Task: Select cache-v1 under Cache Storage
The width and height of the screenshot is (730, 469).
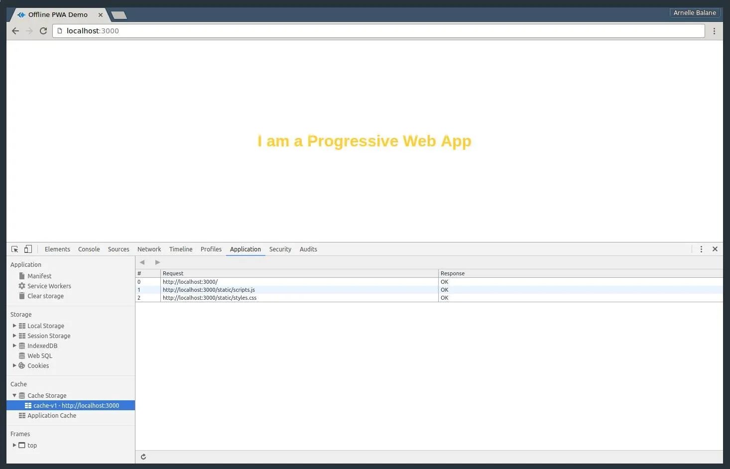Action: pyautogui.click(x=76, y=405)
